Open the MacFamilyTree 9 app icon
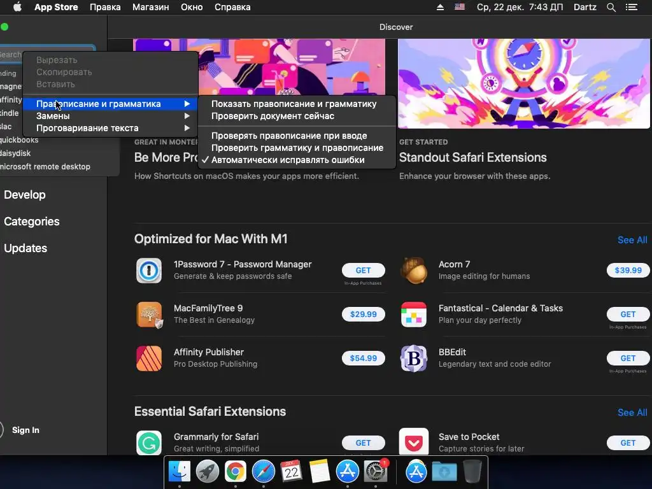The width and height of the screenshot is (652, 489). pos(149,315)
